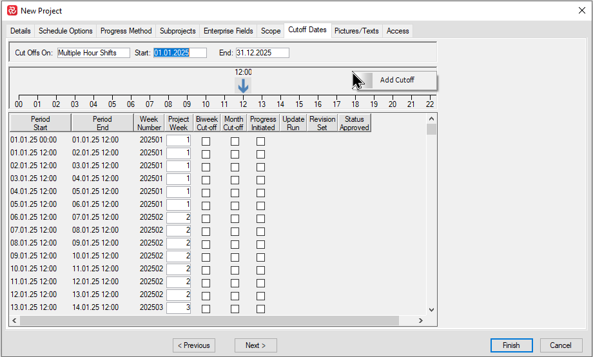Click the blue 12:00 cutoff arrow marker
This screenshot has width=593, height=357.
pyautogui.click(x=243, y=86)
